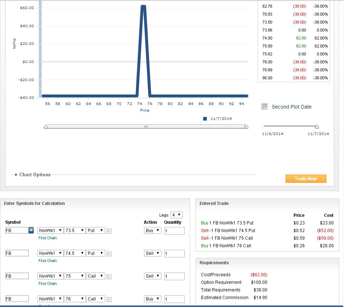The image size is (345, 307).
Task: Open the strike dropdown showing 73.5
Action: (75, 231)
